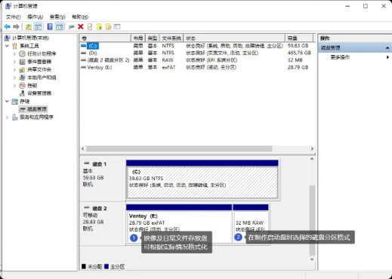
Task: Collapse the 磁盘管理 actions section arrow
Action: pos(387,48)
